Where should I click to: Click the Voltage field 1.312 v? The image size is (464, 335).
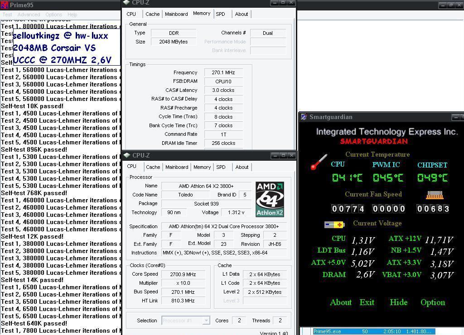[x=236, y=212]
